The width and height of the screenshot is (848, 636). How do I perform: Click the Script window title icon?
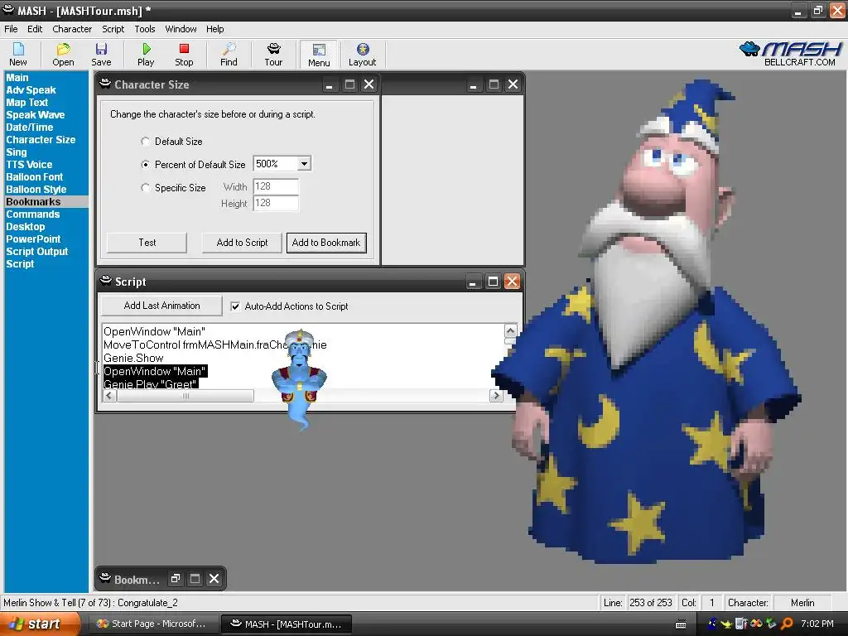pyautogui.click(x=106, y=281)
